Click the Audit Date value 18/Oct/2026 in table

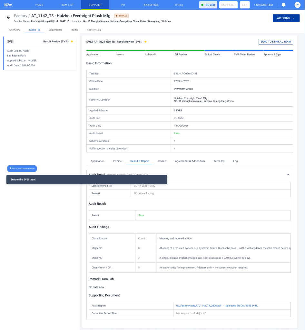pyautogui.click(x=181, y=126)
